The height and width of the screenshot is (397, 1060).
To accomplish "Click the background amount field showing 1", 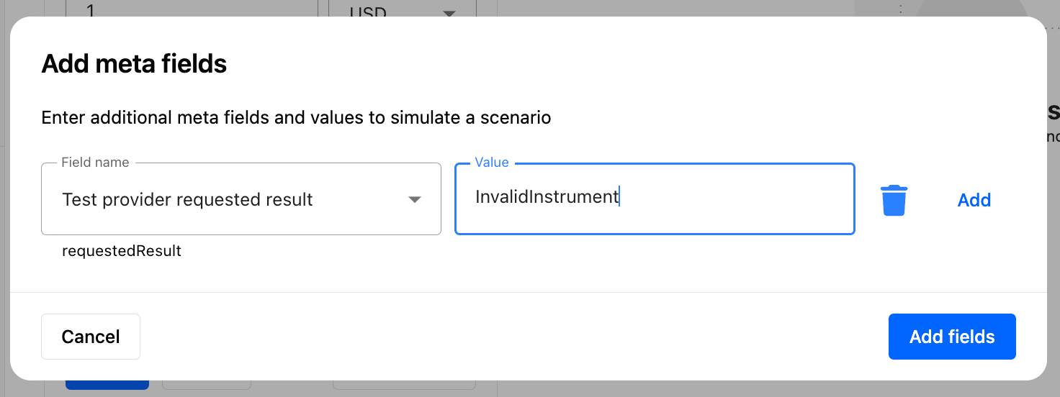I will pyautogui.click(x=192, y=9).
